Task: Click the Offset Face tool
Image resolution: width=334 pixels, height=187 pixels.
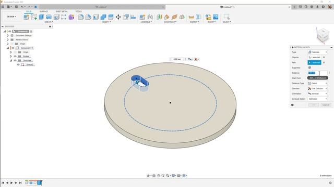Action: click(111, 17)
